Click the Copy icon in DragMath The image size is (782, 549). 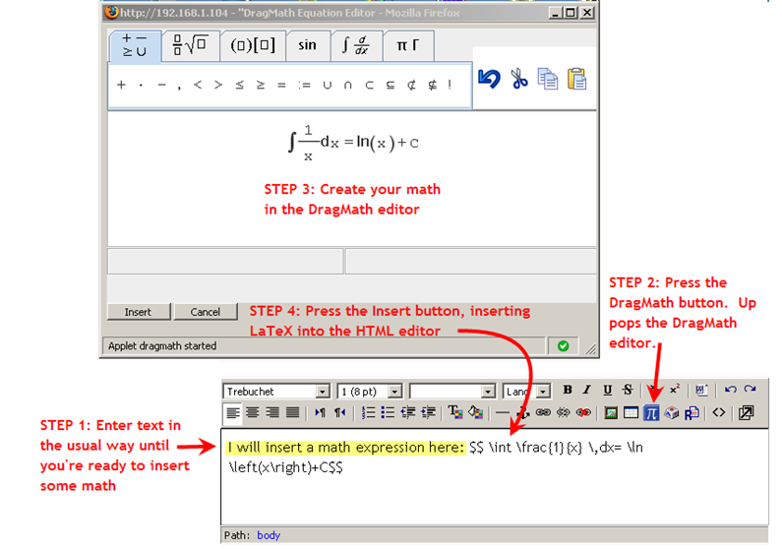[x=548, y=79]
